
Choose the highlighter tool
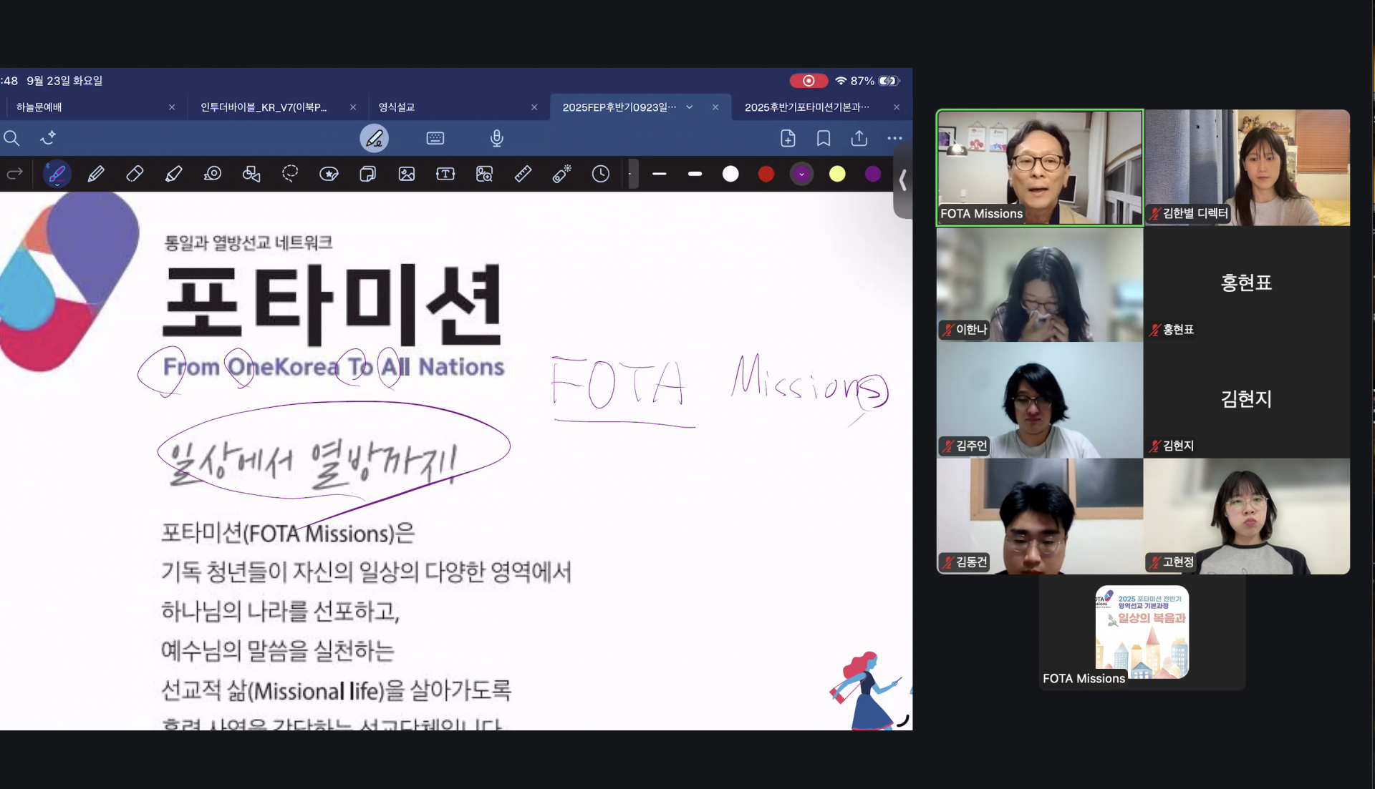click(173, 174)
